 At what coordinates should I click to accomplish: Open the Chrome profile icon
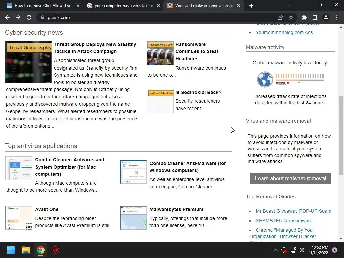[x=326, y=17]
